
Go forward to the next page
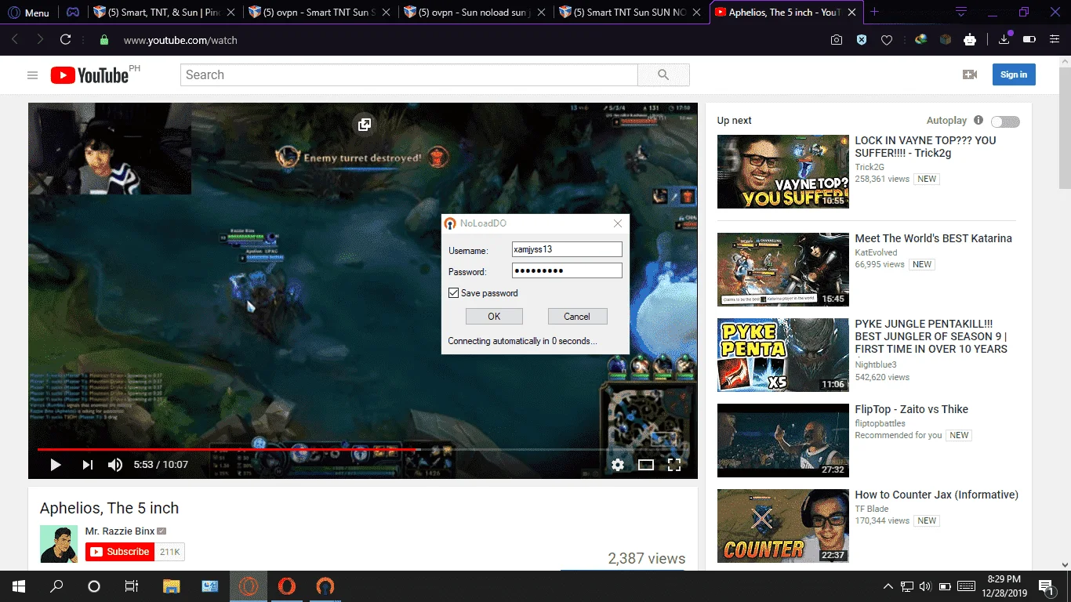40,40
